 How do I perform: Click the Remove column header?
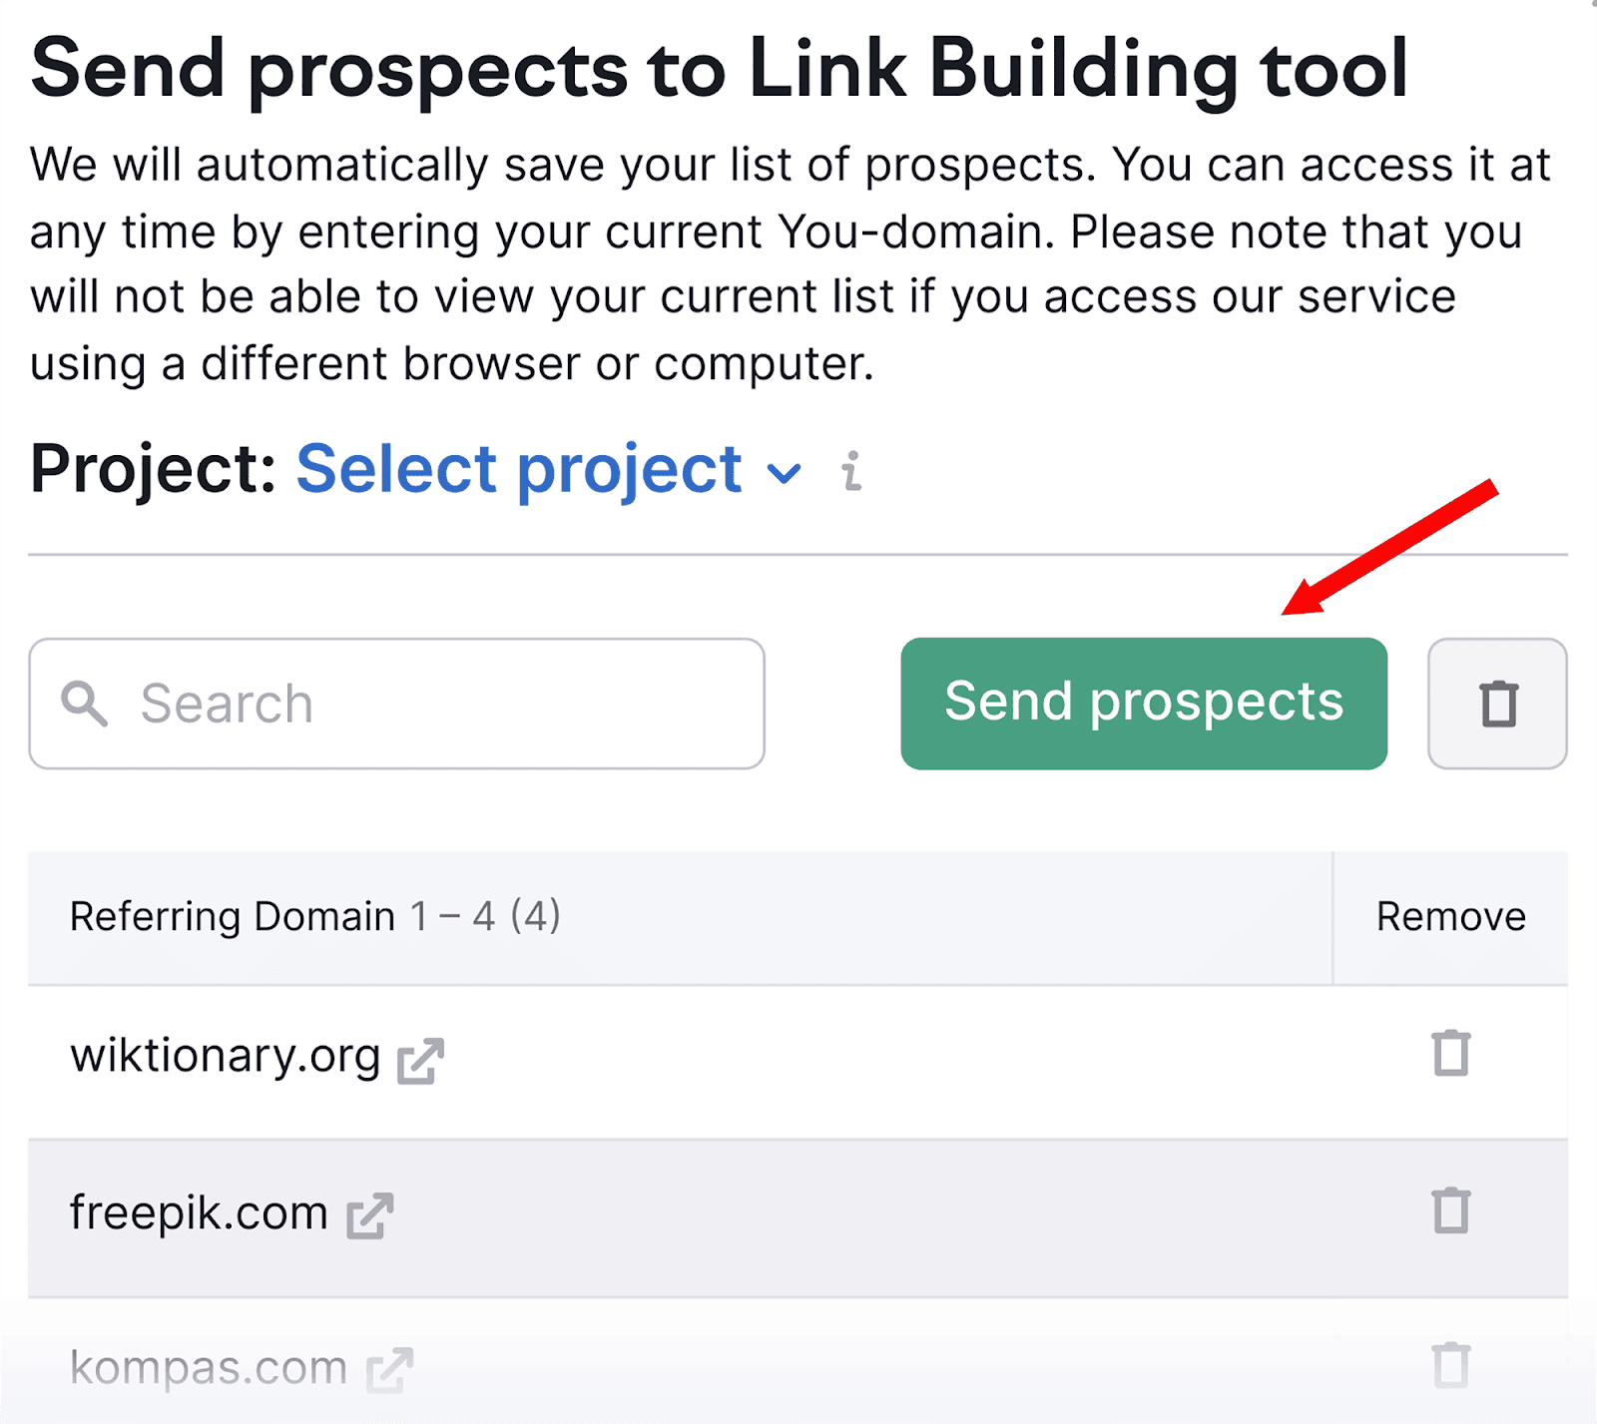(1450, 917)
